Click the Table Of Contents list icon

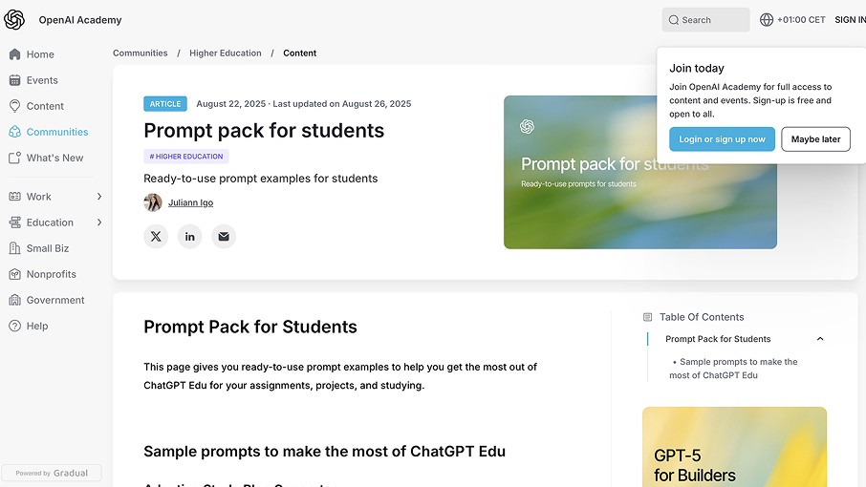pyautogui.click(x=648, y=317)
